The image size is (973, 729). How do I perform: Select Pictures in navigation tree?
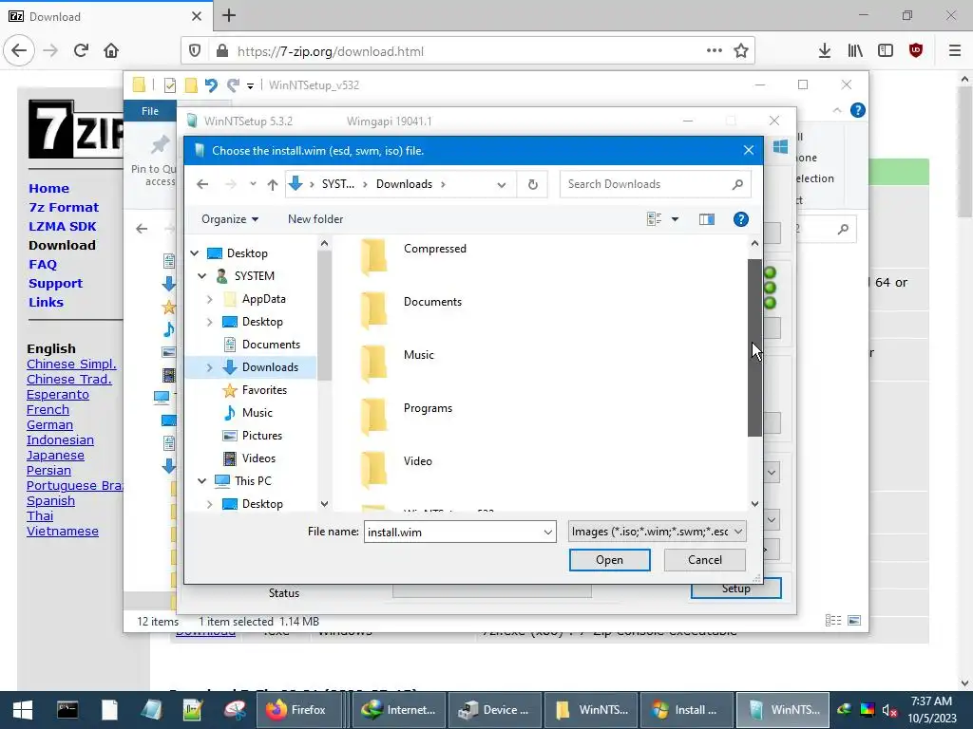[x=261, y=435]
